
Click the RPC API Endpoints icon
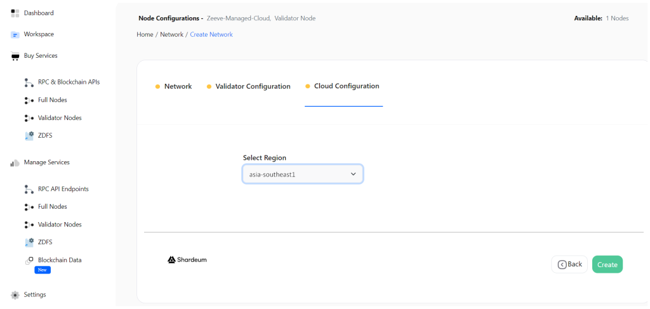[x=29, y=189]
